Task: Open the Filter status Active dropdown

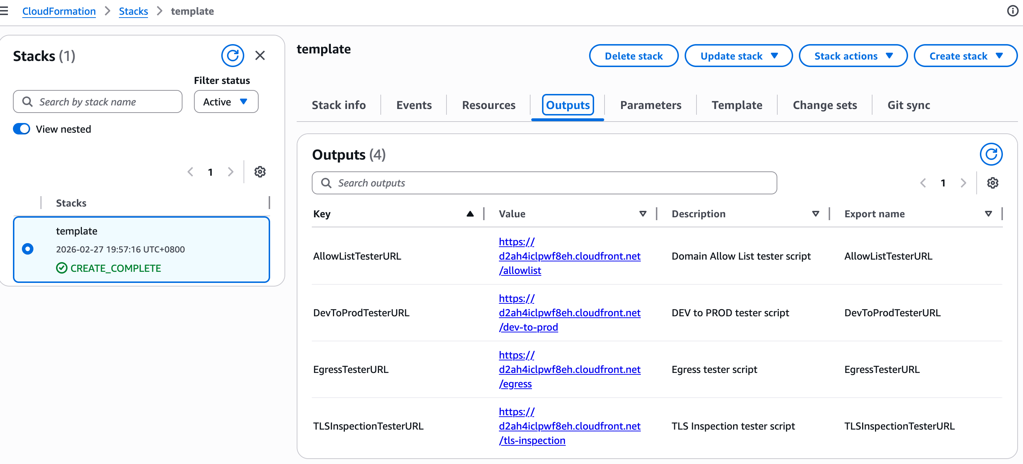Action: click(226, 102)
